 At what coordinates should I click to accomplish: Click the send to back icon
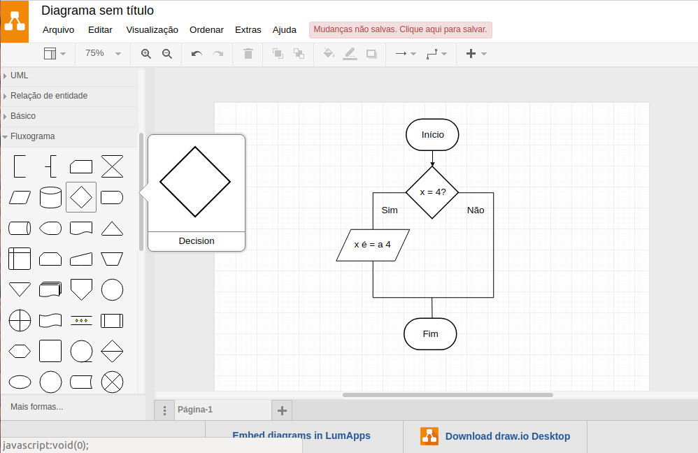tap(299, 54)
